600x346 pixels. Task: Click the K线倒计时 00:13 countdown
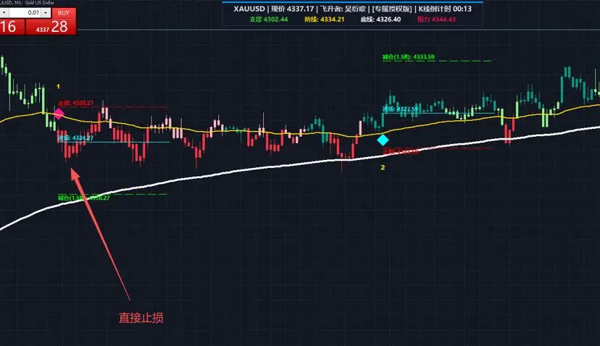point(445,9)
